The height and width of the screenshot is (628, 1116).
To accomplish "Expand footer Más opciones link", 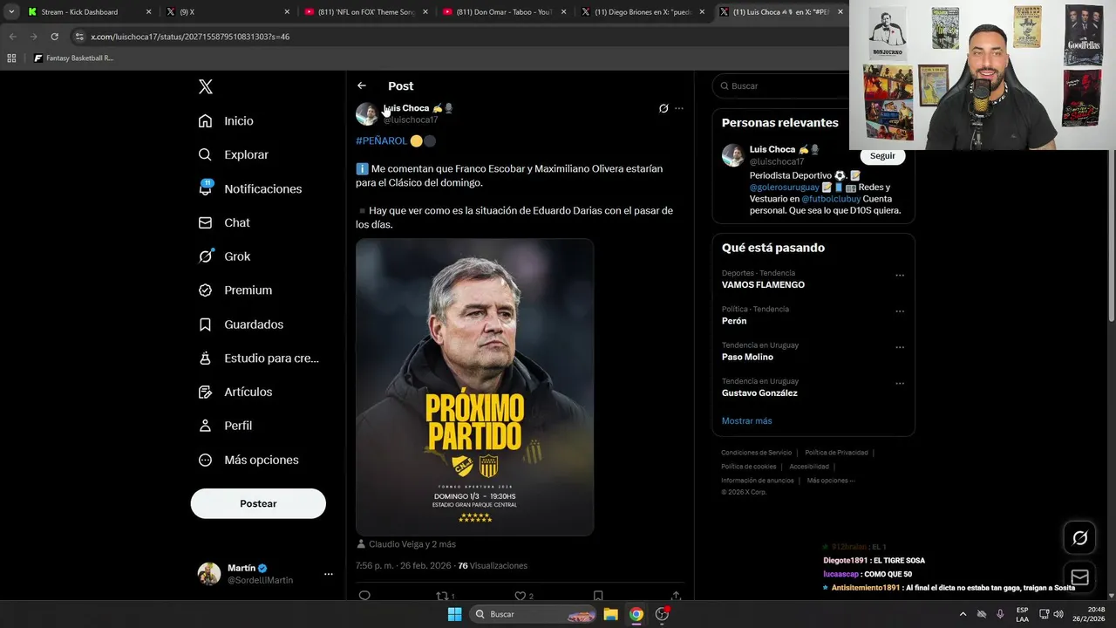I will (x=830, y=481).
